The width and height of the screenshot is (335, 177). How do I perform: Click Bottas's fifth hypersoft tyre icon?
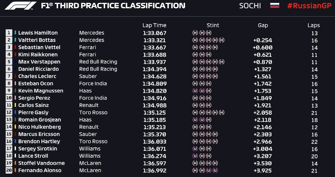tap(222, 40)
